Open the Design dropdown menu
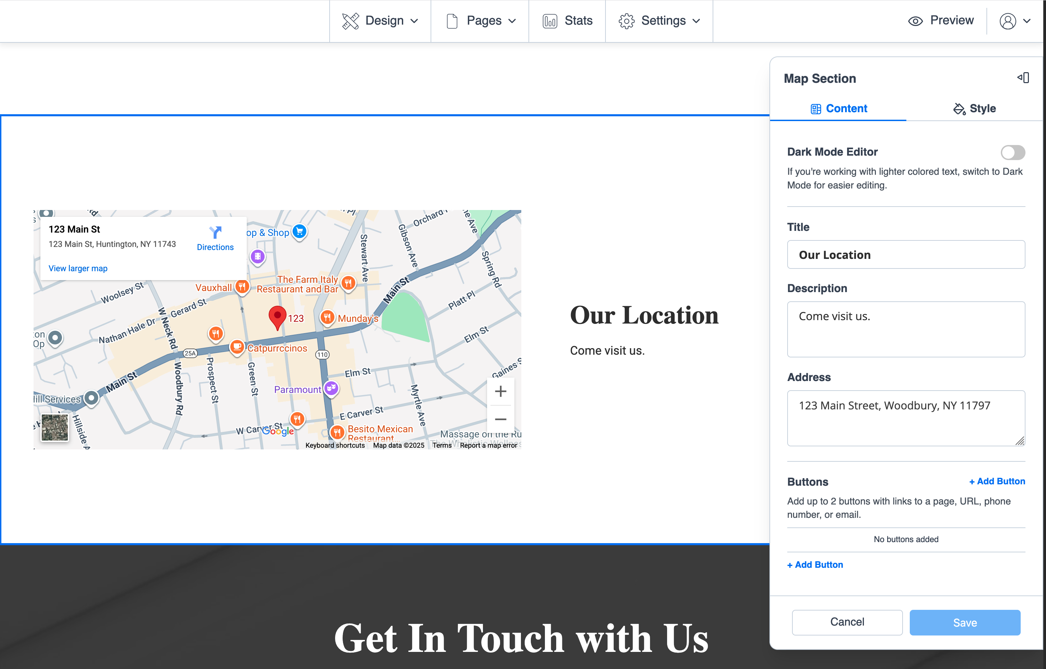Image resolution: width=1046 pixels, height=669 pixels. pyautogui.click(x=380, y=21)
